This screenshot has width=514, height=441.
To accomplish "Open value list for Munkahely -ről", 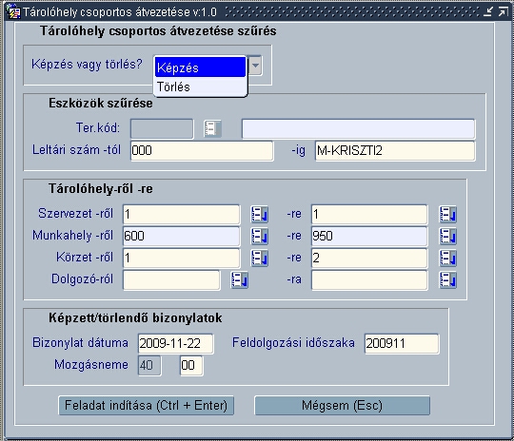I will pyautogui.click(x=260, y=236).
